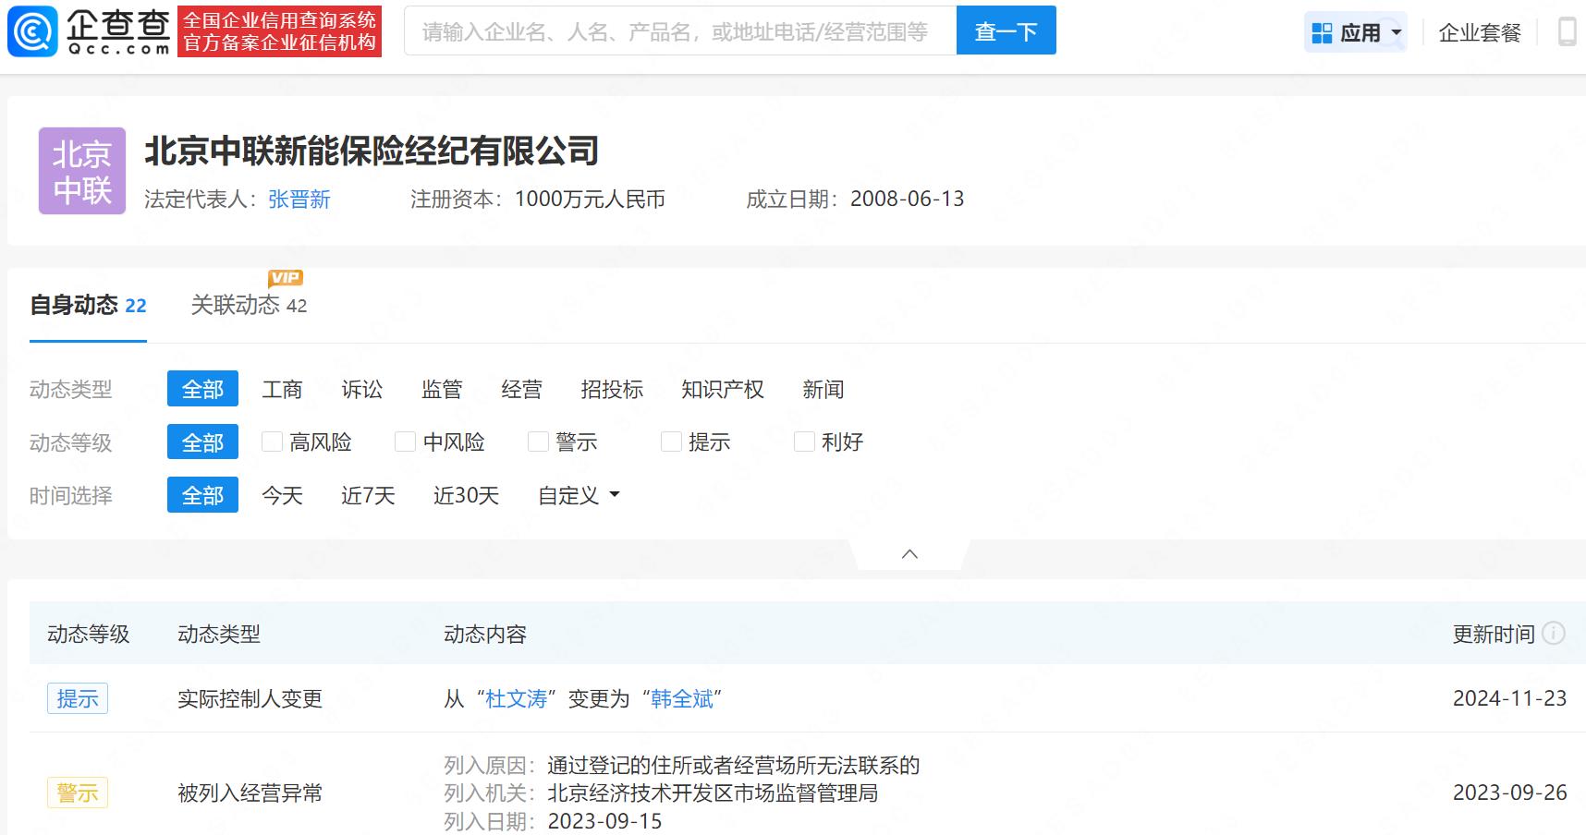
Task: Check the 利好 checkbox
Action: (804, 442)
